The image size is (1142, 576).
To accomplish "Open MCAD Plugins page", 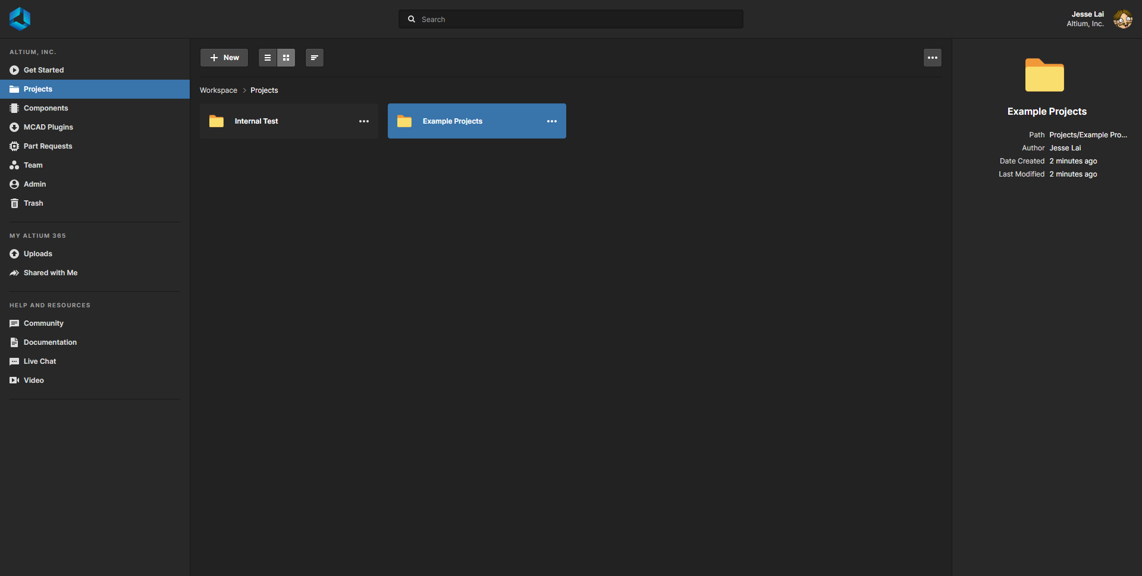I will click(x=95, y=127).
